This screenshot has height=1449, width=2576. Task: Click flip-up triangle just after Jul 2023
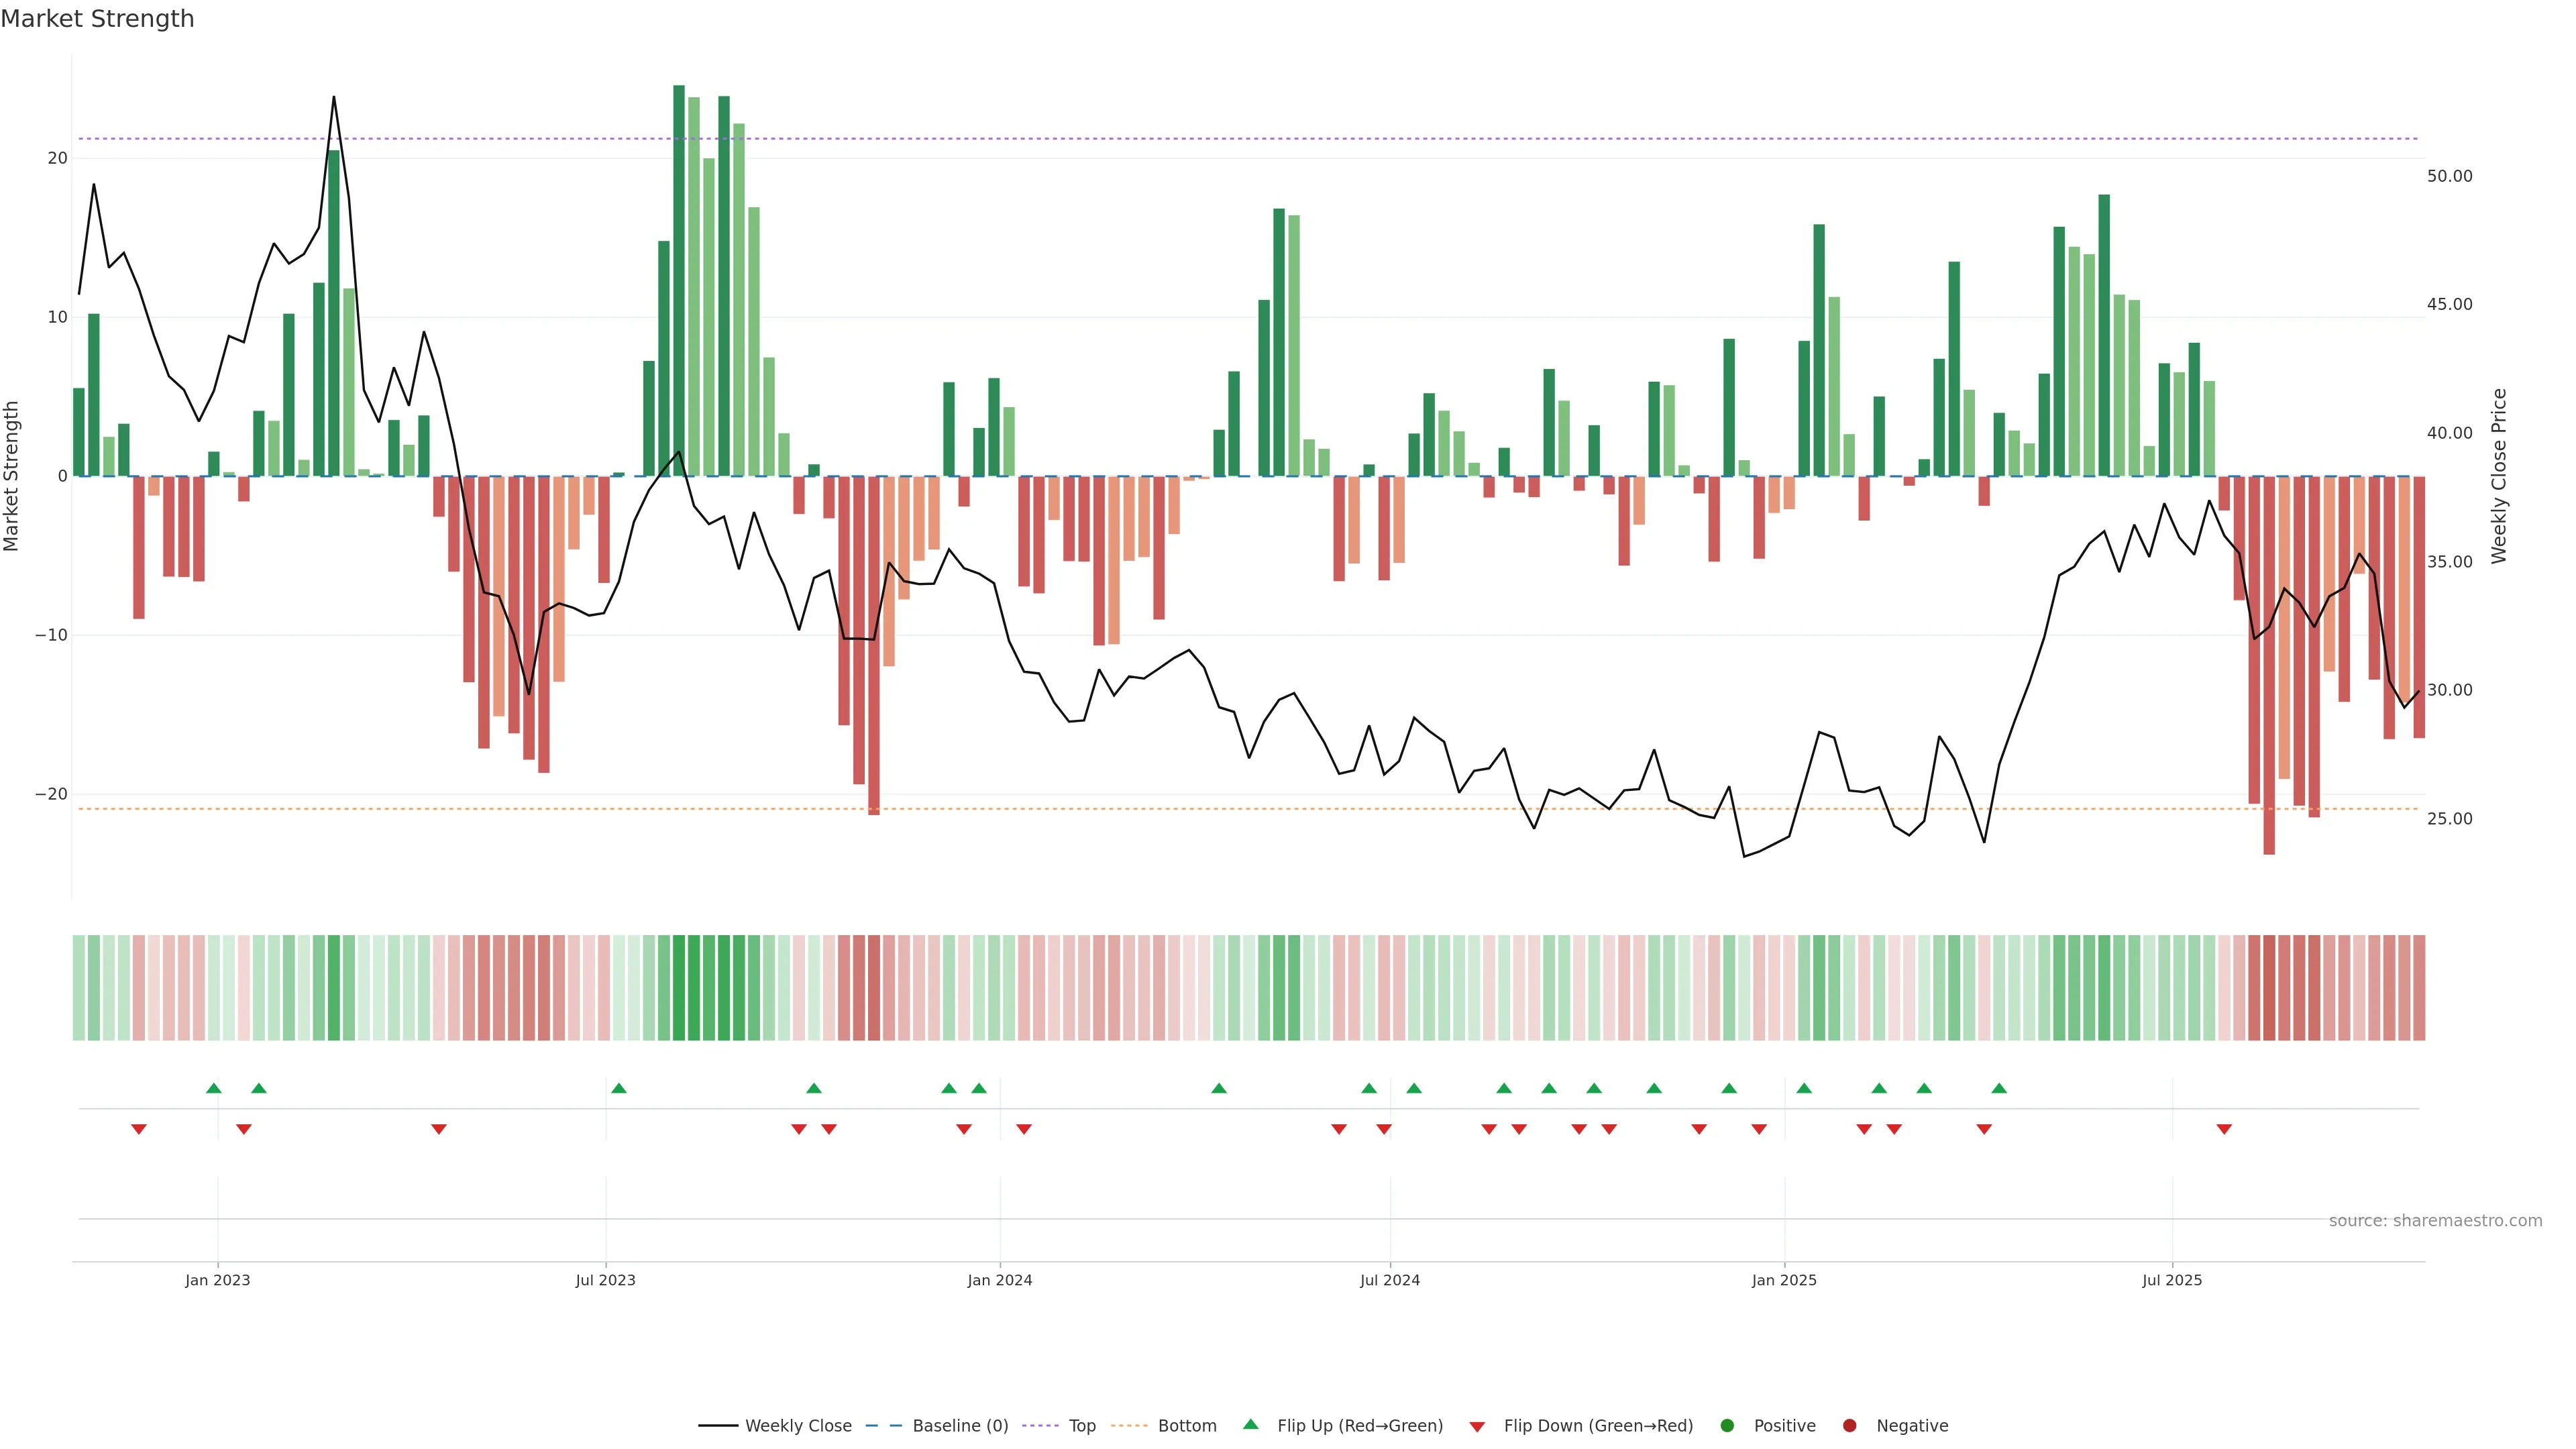click(619, 1088)
